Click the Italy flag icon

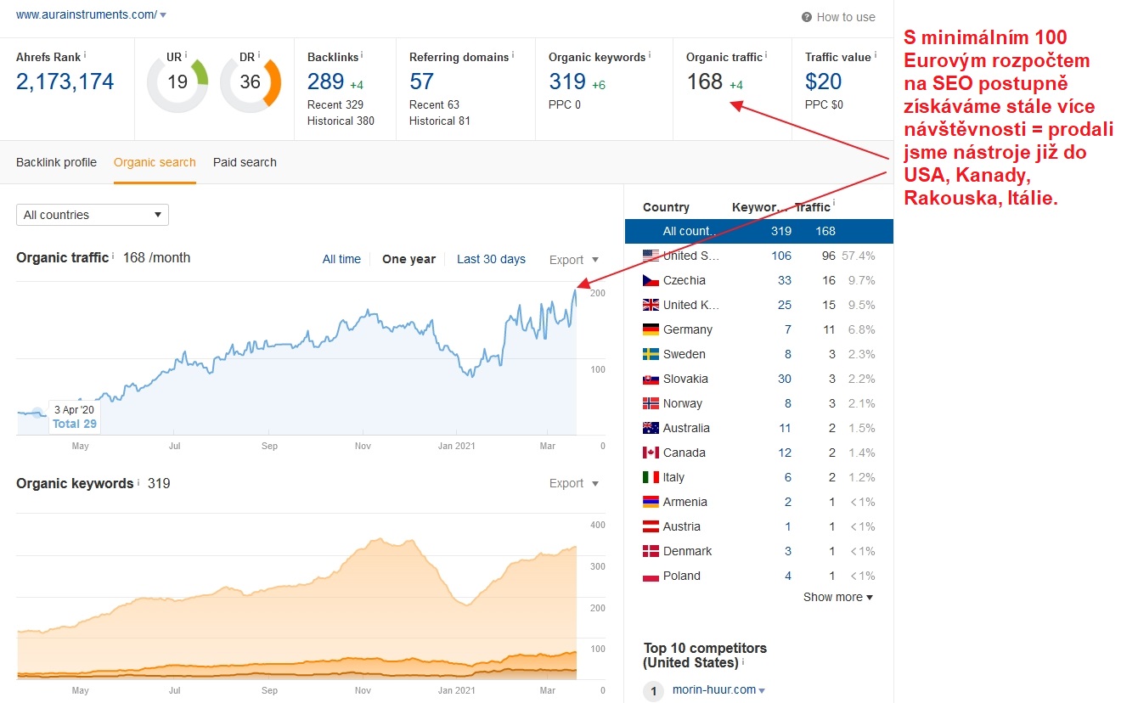point(651,477)
